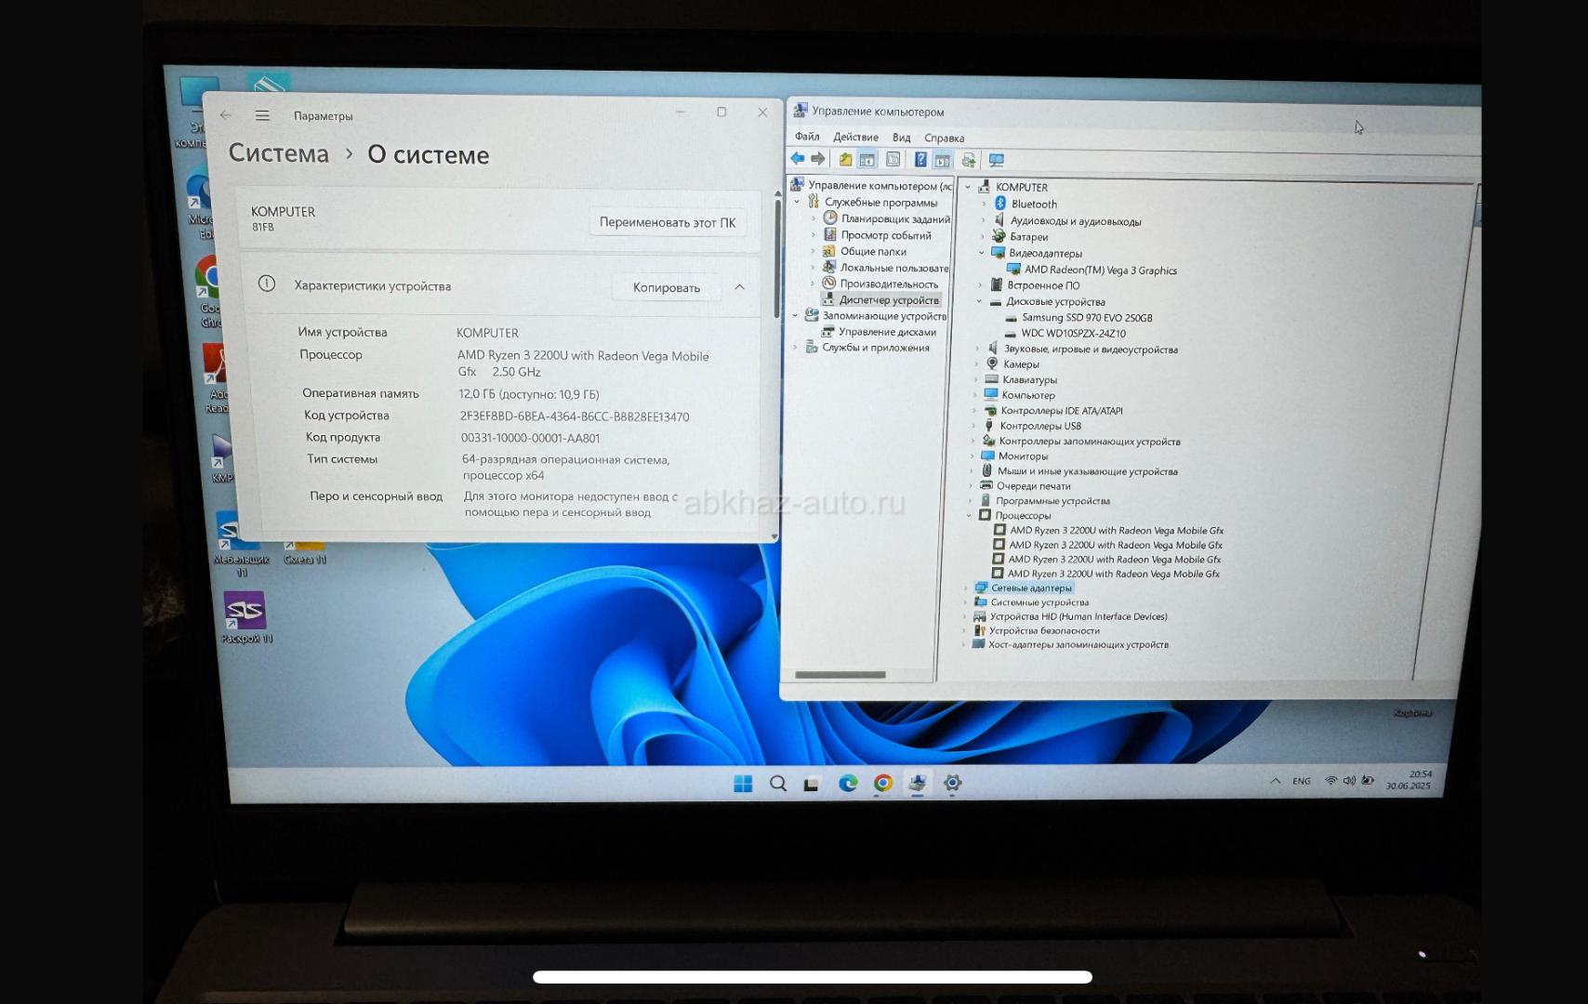
Task: Show hidden icons chevron in system tray
Action: tap(1275, 782)
